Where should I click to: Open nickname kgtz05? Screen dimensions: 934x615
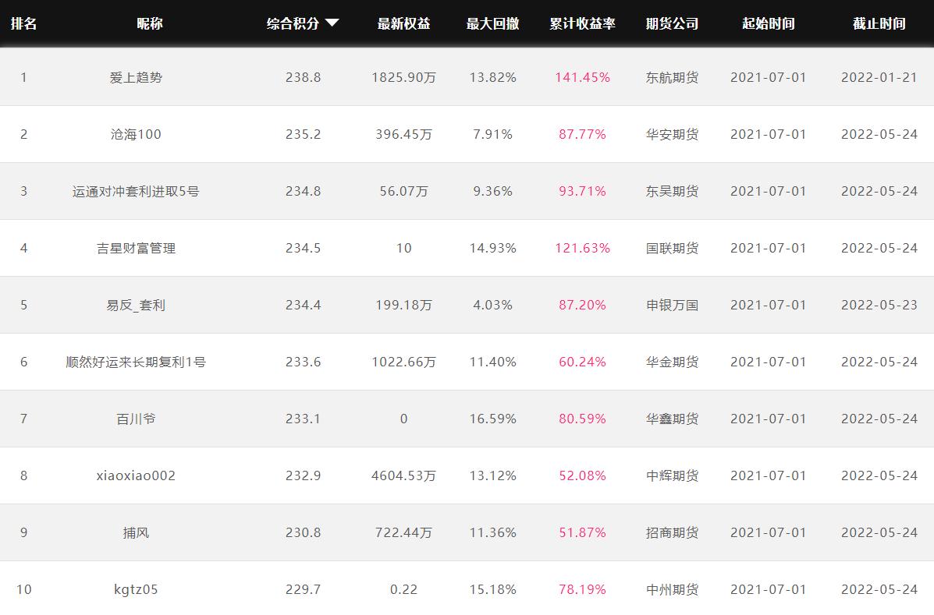coord(136,589)
